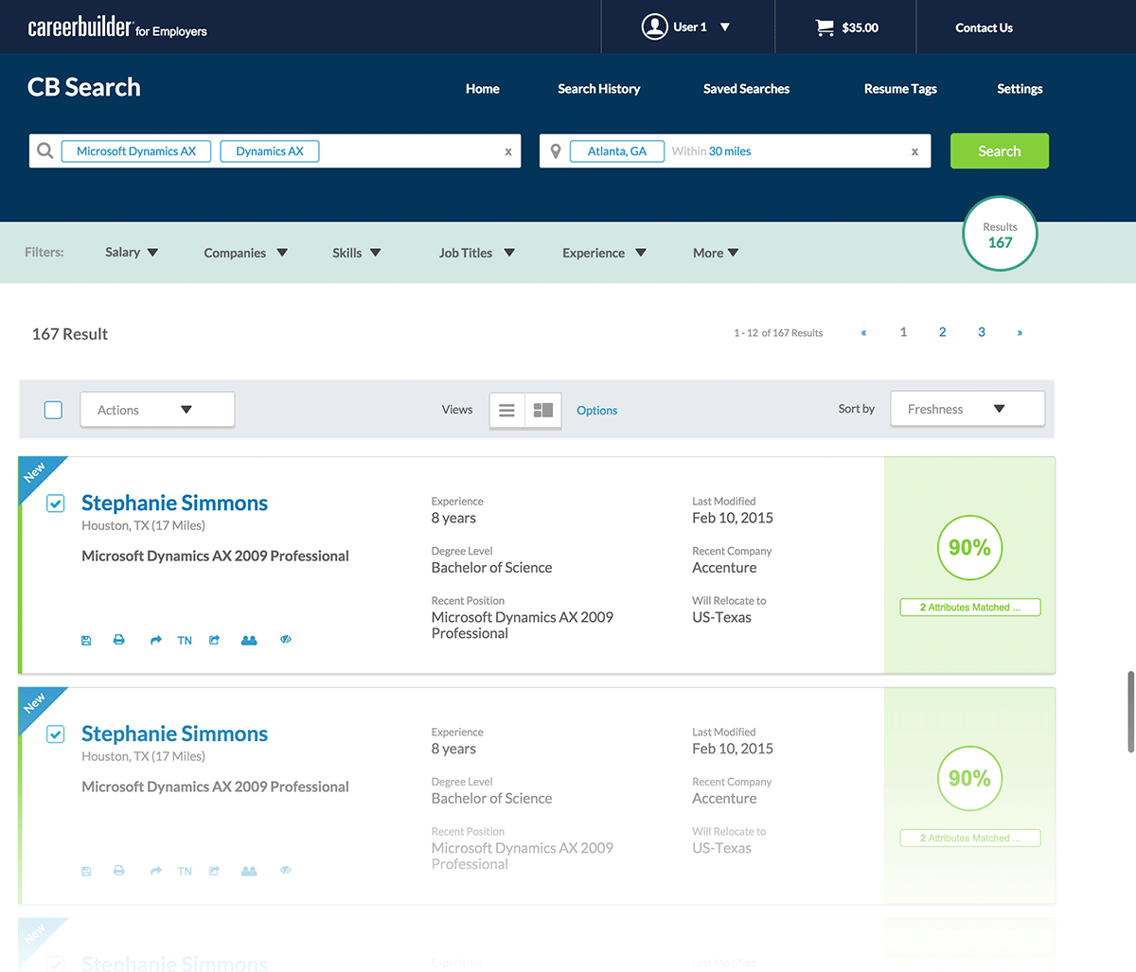The width and height of the screenshot is (1136, 972).
Task: Click the TN icon on the second result
Action: coord(185,872)
